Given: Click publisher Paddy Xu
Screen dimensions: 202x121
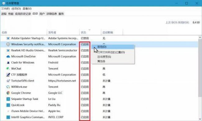Looking at the screenshot, I should [54, 105].
